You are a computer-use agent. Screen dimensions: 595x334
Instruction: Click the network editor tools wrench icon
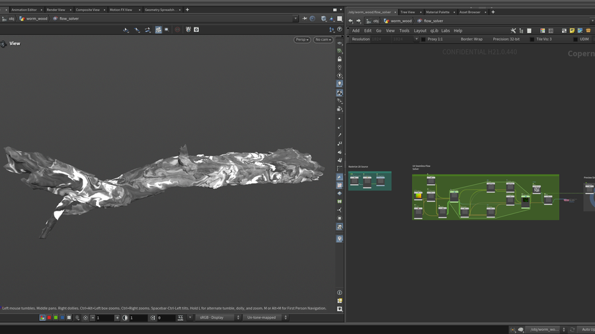(513, 30)
